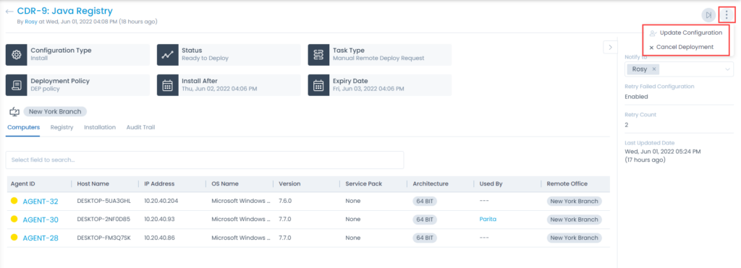The height and width of the screenshot is (268, 741).
Task: Open the Audit Trail tab
Action: (141, 127)
